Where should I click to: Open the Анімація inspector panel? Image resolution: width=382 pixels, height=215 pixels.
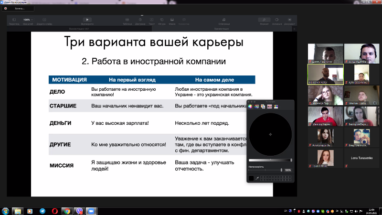tap(277, 20)
